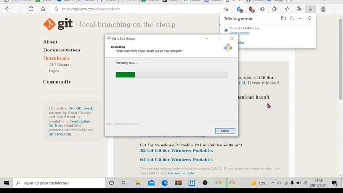This screenshot has height=193, width=343.
Task: Open downloads folder icon in Téléchargements panel
Action: click(284, 18)
